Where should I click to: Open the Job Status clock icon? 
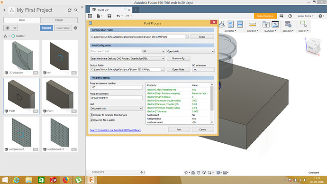(x=290, y=16)
